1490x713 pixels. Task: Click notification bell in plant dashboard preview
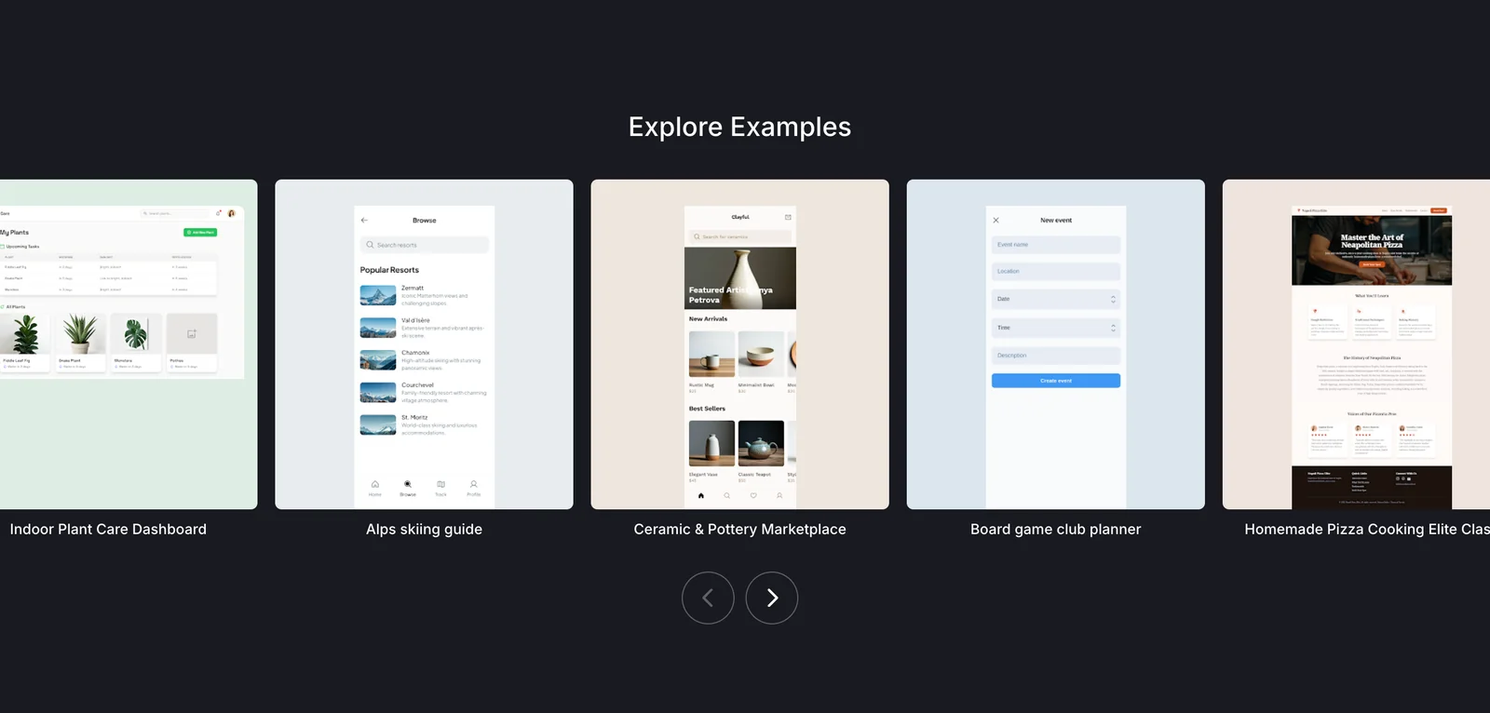point(219,213)
